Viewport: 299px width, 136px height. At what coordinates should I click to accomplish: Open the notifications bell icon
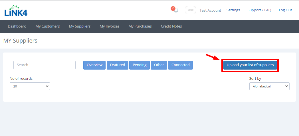point(176,10)
